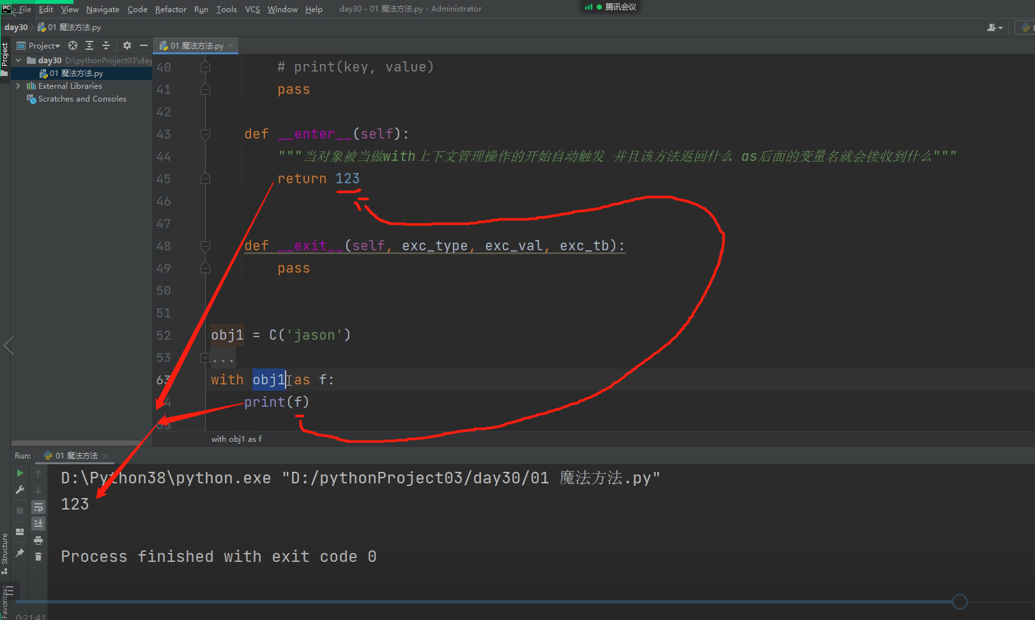Toggle scroll to end in Run console
The image size is (1035, 620).
pos(38,524)
